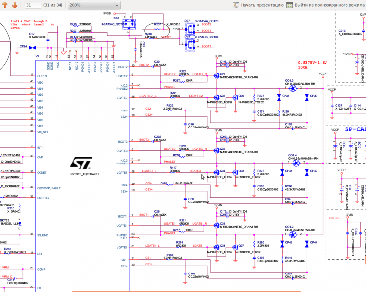The width and height of the screenshot is (366, 292).
Task: Click the 'Q34' MOSFET designator
Action: tap(223, 171)
